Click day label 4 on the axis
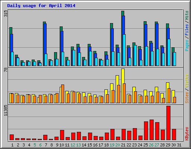 click(x=29, y=145)
